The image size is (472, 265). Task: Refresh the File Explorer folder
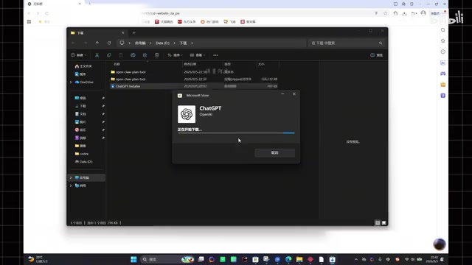[109, 43]
